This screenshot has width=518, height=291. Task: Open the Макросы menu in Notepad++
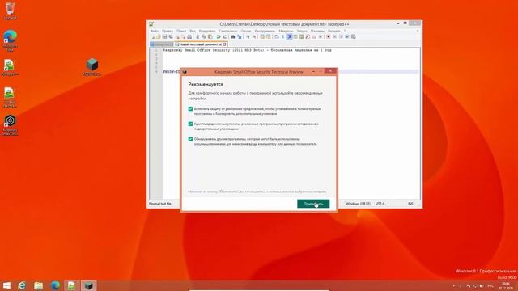286,31
